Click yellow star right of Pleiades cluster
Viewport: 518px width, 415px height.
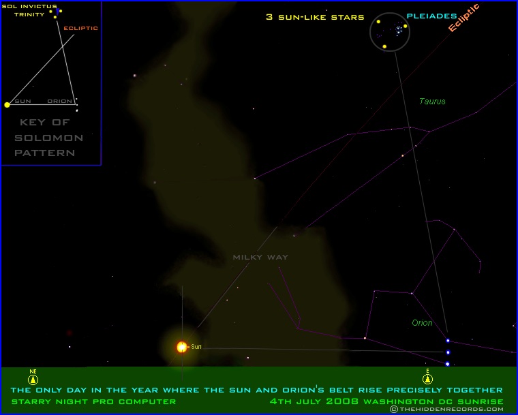pyautogui.click(x=406, y=26)
